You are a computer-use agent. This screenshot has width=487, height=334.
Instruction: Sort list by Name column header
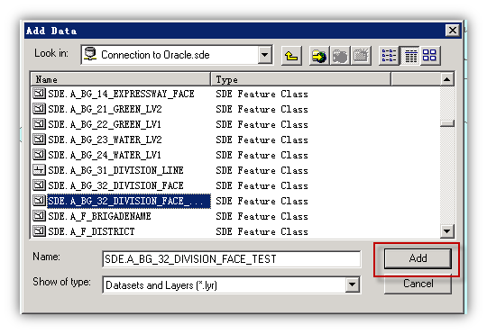click(x=121, y=79)
